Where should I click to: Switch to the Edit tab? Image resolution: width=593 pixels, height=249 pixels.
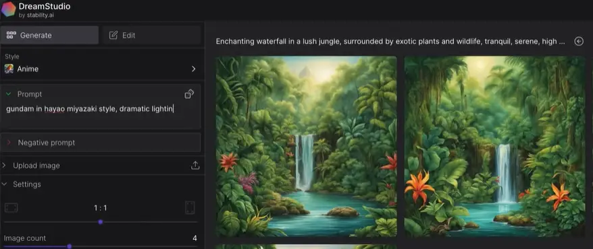(x=152, y=35)
